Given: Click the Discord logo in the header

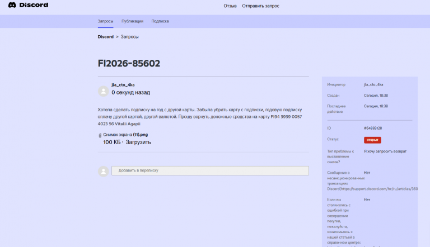Looking at the screenshot, I should point(28,5).
